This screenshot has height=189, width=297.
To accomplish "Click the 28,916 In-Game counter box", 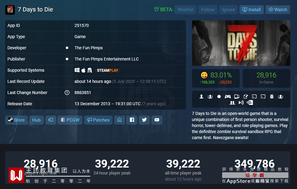I will [x=266, y=78].
